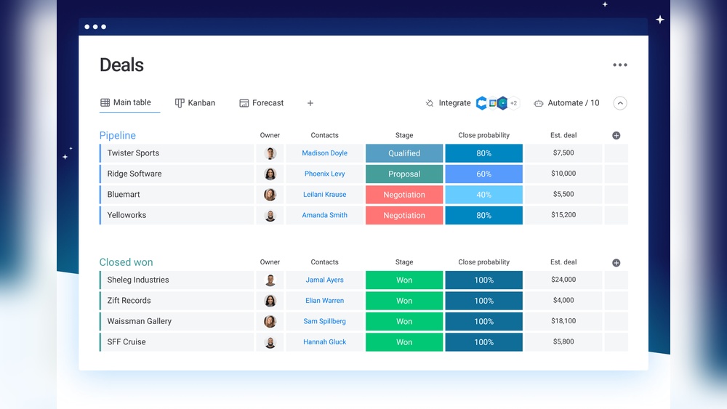Open owner avatar for Twister Sports

pos(270,153)
